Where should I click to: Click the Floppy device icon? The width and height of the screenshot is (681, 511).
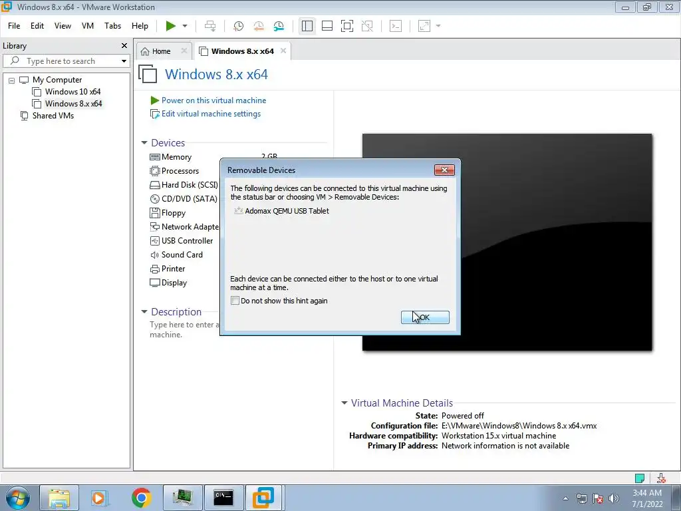[154, 213]
